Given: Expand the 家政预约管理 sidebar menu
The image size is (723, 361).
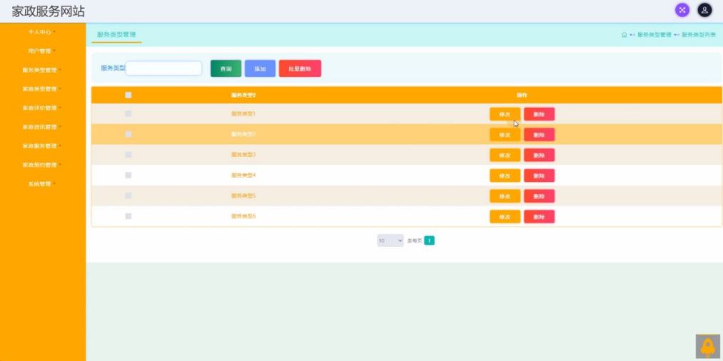Looking at the screenshot, I should pos(41,164).
